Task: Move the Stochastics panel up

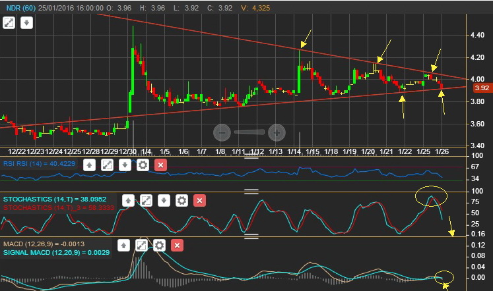Action: [x=128, y=201]
